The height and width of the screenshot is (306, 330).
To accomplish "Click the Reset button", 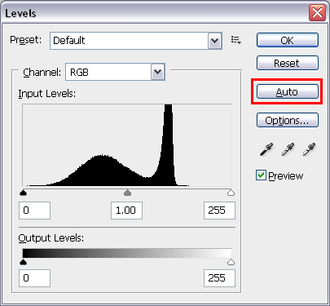I will [x=288, y=63].
